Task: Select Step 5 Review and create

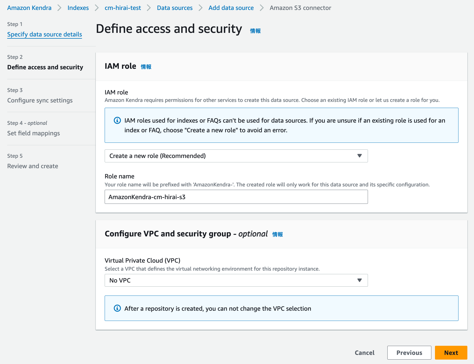Action: point(32,166)
